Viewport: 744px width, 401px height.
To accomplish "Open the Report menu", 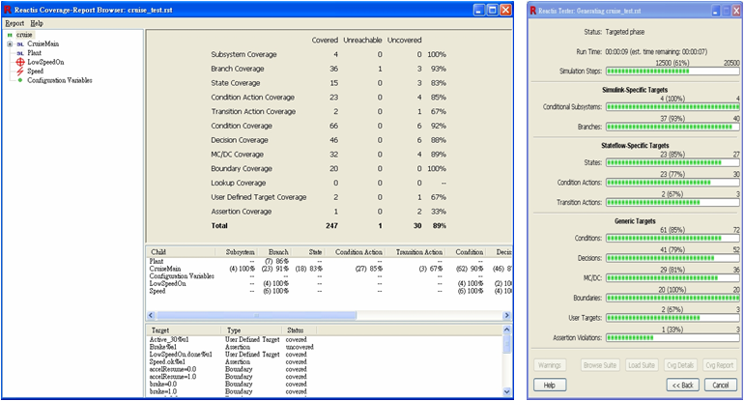I will point(14,22).
